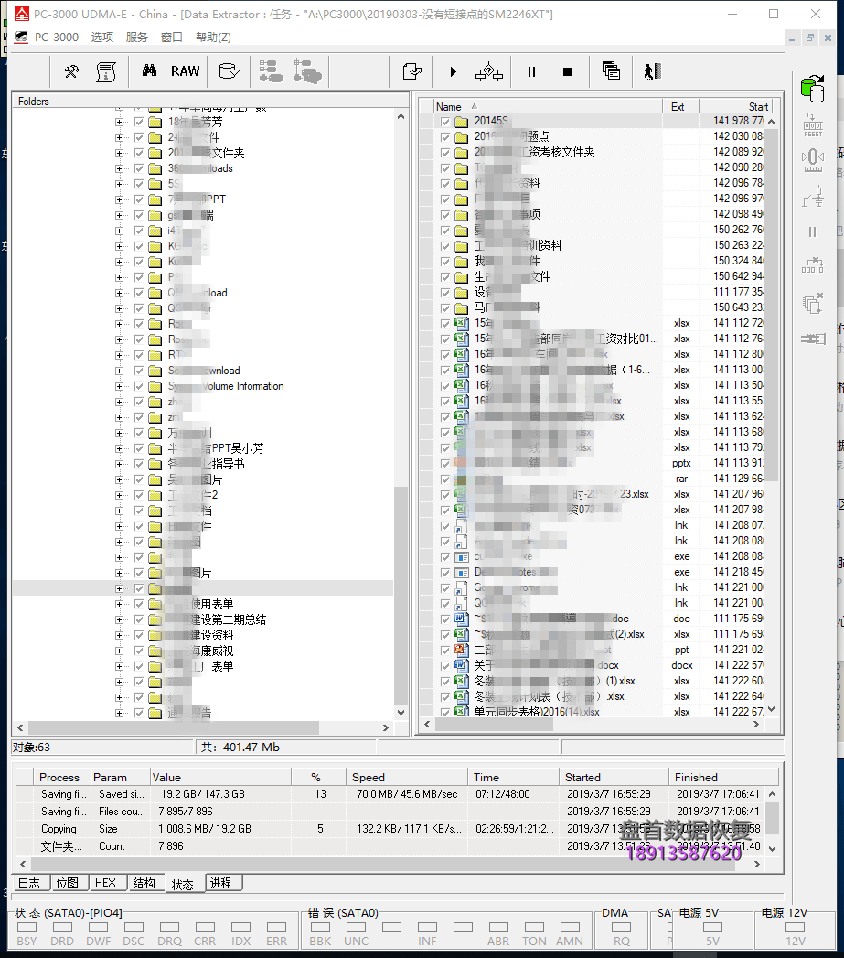Image resolution: width=844 pixels, height=958 pixels.
Task: Click the Folders pane vertical scrollbar thumb
Action: click(x=401, y=596)
